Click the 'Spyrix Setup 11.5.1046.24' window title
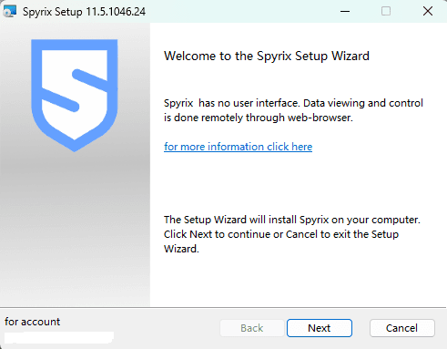The height and width of the screenshot is (349, 447). tap(84, 12)
